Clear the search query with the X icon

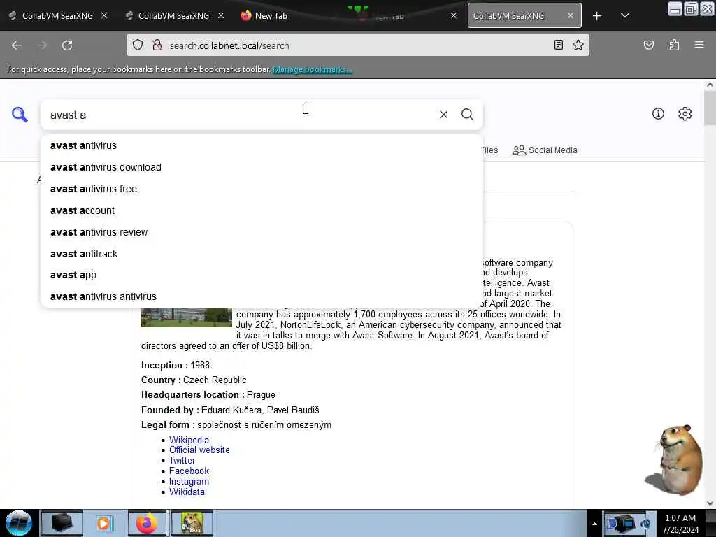pyautogui.click(x=443, y=115)
